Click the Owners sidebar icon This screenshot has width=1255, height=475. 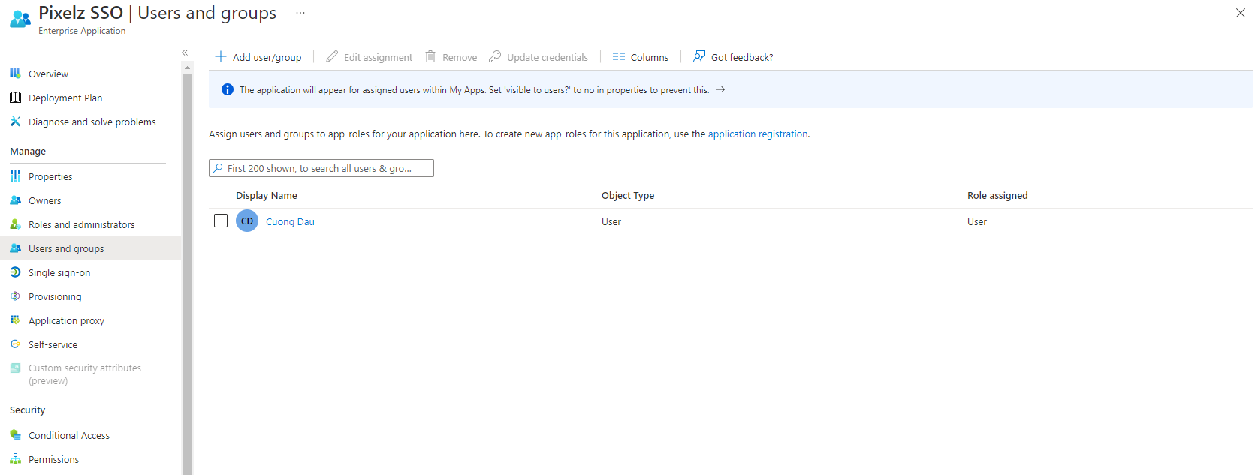(15, 200)
